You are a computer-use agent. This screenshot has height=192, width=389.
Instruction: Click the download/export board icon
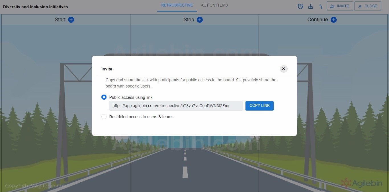click(310, 6)
